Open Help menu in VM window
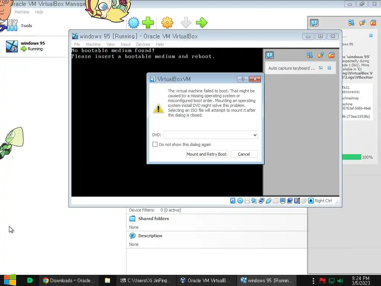 point(160,44)
